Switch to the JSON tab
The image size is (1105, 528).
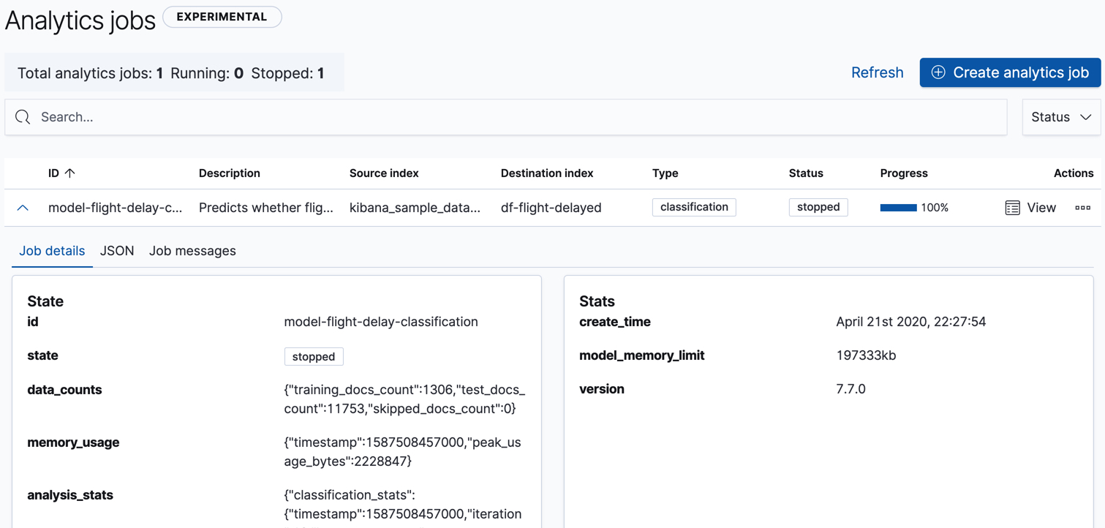tap(116, 250)
